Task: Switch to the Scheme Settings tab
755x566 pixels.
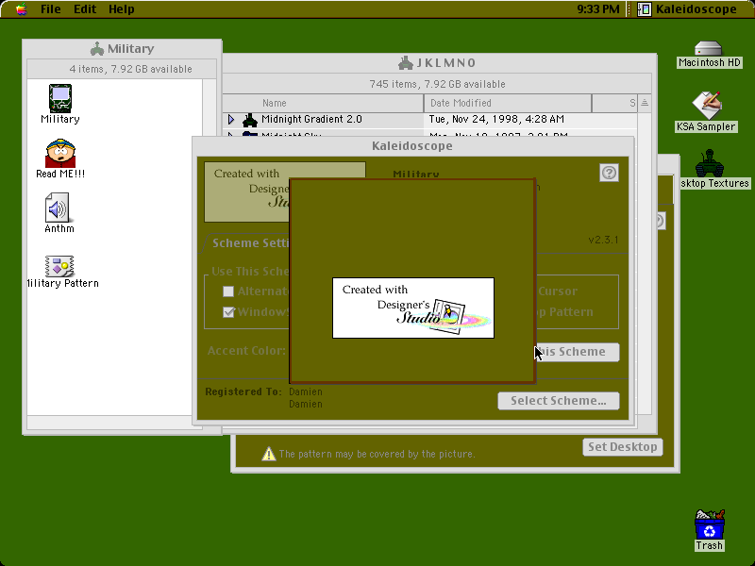Action: click(250, 243)
